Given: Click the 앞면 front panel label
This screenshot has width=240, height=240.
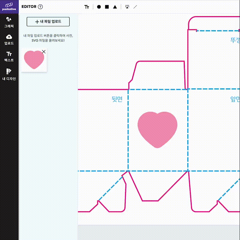Looking at the screenshot, I should (235, 99).
